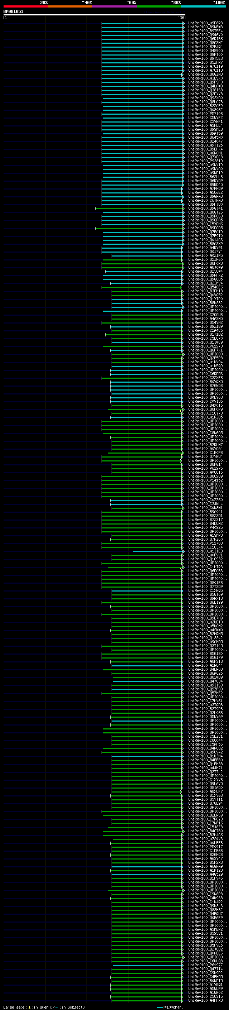Select hit entry UniRef100_B9DHX4

coord(205,149)
